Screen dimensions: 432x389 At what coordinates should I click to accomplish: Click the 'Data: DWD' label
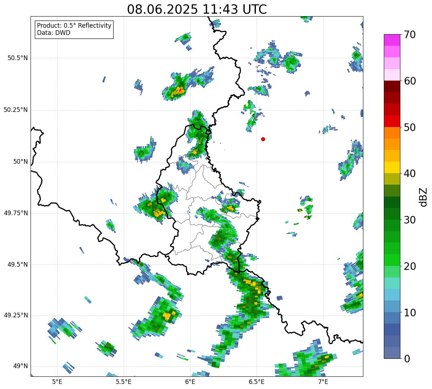tap(54, 33)
